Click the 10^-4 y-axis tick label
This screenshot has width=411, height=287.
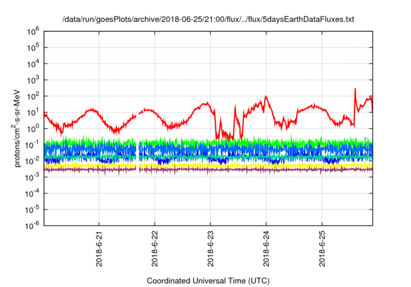pyautogui.click(x=32, y=193)
